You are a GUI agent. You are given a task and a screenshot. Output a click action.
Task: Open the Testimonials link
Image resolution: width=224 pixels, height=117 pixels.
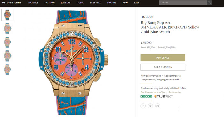175,92
